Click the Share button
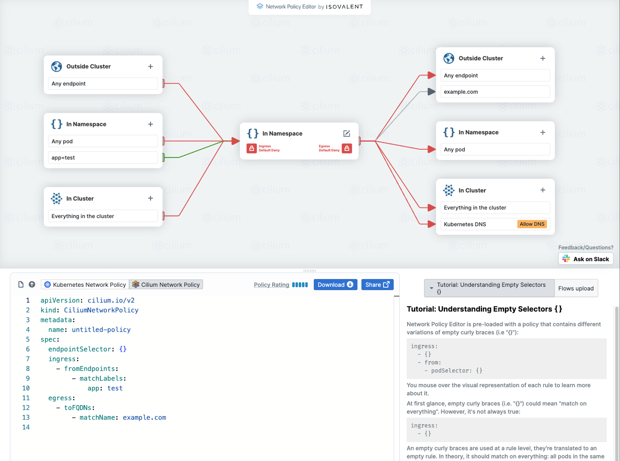 pyautogui.click(x=377, y=285)
